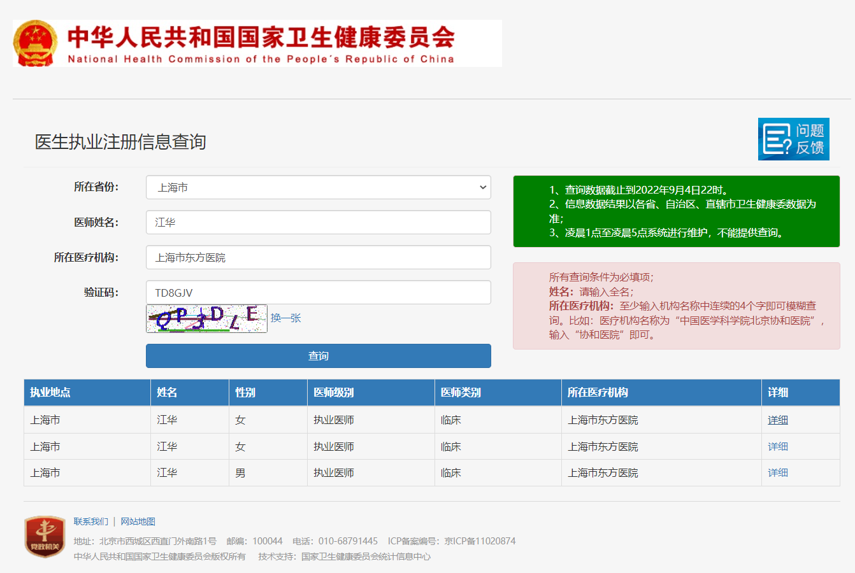Image resolution: width=855 pixels, height=573 pixels.
Task: Click the green notice about 查询数据截止 date
Action: pyautogui.click(x=677, y=211)
